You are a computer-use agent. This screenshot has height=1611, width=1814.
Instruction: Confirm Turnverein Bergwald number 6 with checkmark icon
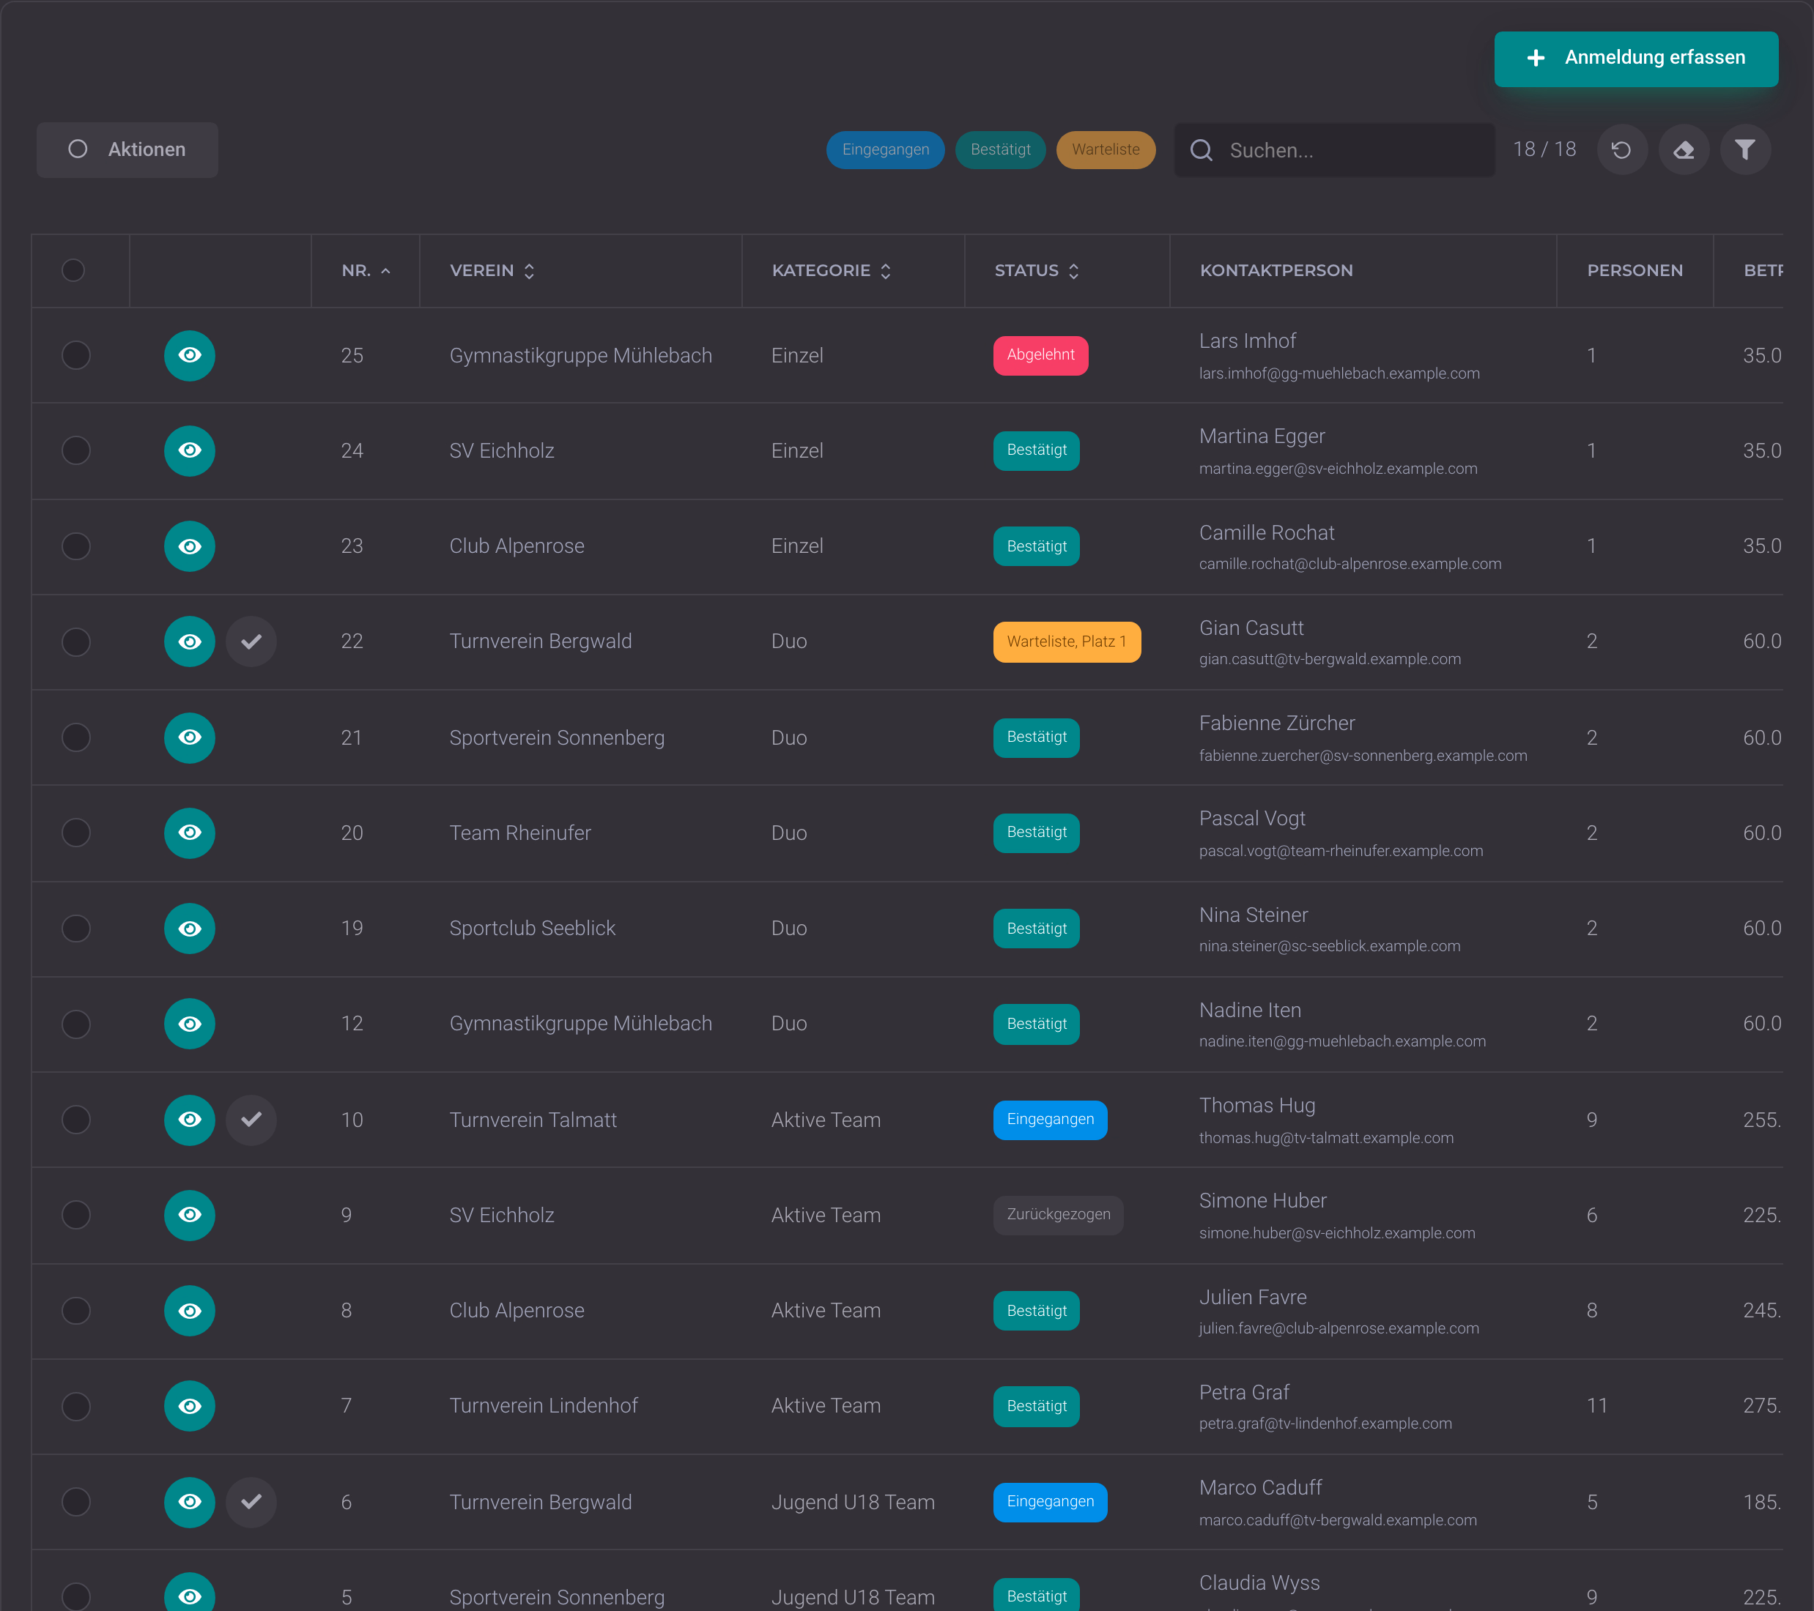251,1502
